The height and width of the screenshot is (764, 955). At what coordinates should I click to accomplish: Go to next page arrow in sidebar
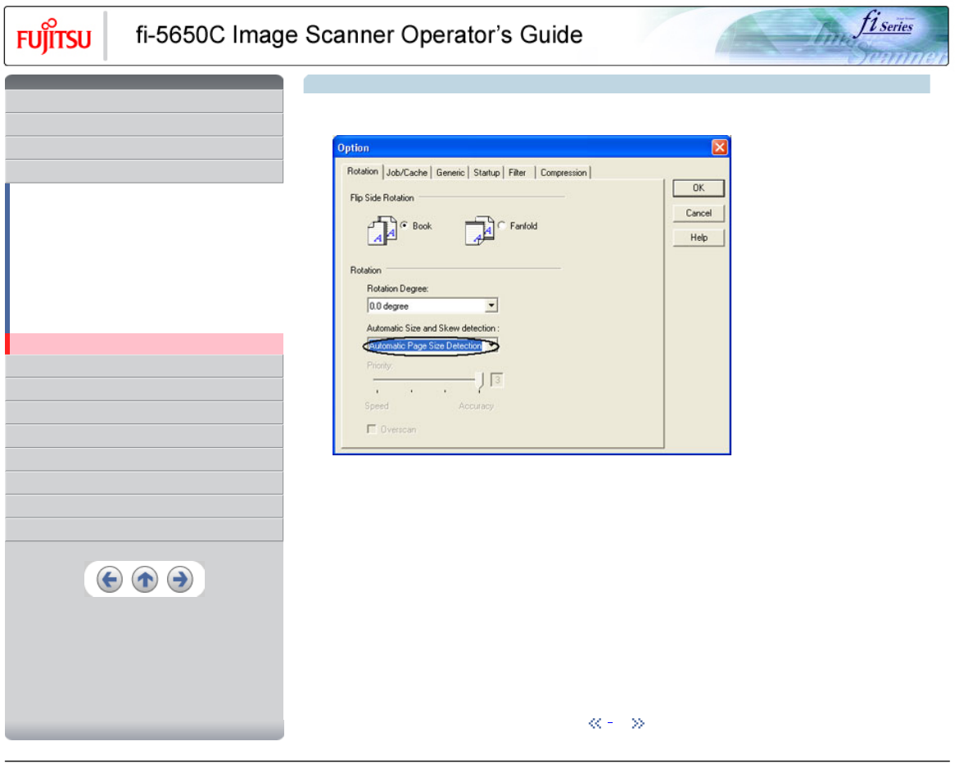pos(180,579)
